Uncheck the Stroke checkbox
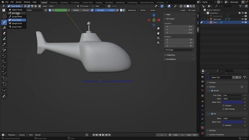The image size is (249, 140). click(212, 91)
